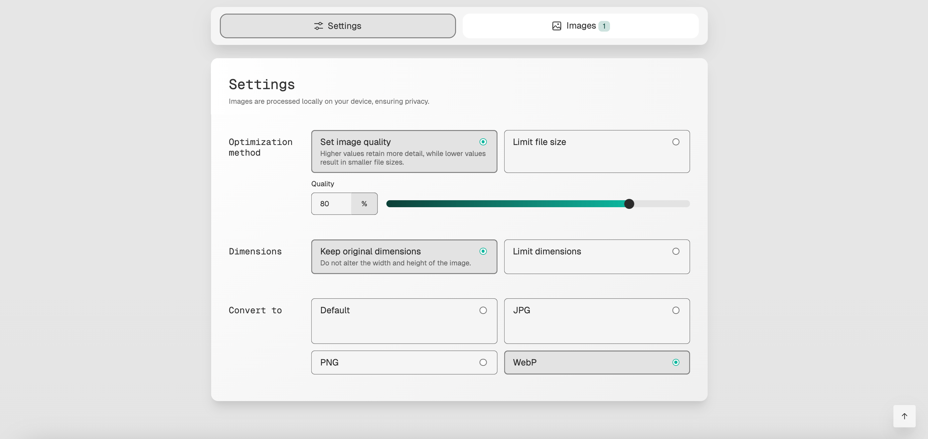The height and width of the screenshot is (439, 928).
Task: Click the Images count badge showing 1
Action: (x=604, y=26)
